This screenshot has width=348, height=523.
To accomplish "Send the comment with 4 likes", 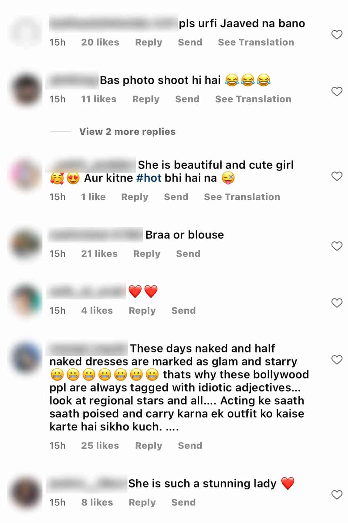I will [x=184, y=311].
